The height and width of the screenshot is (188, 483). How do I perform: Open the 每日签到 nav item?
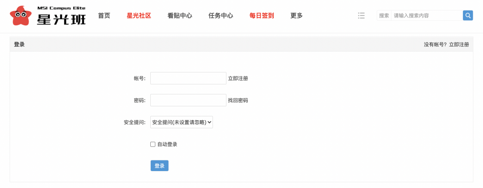262,15
